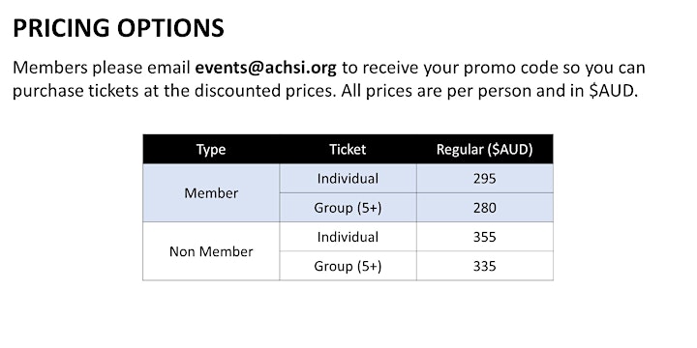697x348 pixels.
Task: Select the Ticket column header
Action: click(x=348, y=150)
